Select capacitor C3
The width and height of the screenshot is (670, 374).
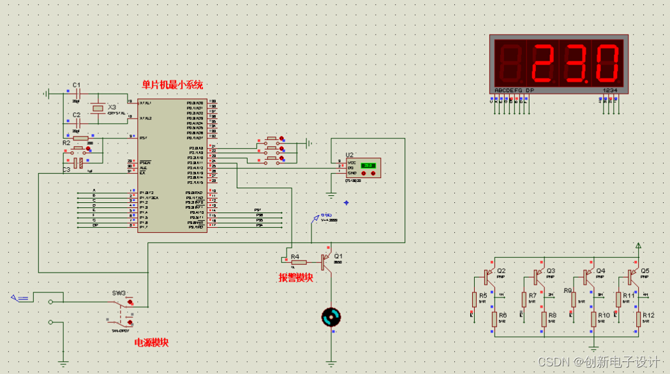[x=78, y=163]
